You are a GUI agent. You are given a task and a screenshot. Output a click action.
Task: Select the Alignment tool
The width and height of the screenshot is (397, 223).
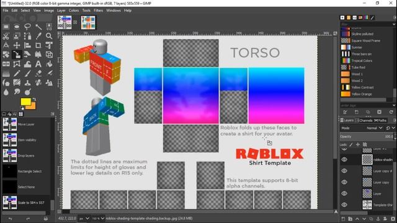(x=27, y=45)
